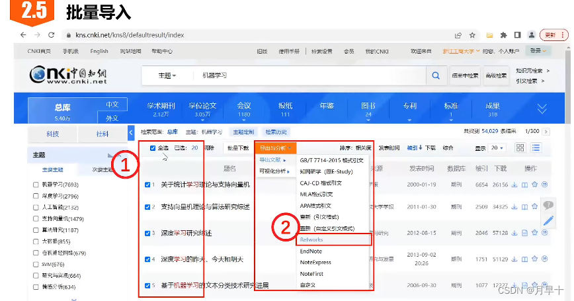Image resolution: width=574 pixels, height=301 pixels.
Task: Download article in row dated 2013-09-02
Action: click(x=514, y=259)
